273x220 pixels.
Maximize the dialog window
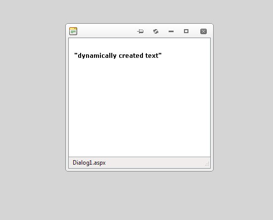[186, 31]
